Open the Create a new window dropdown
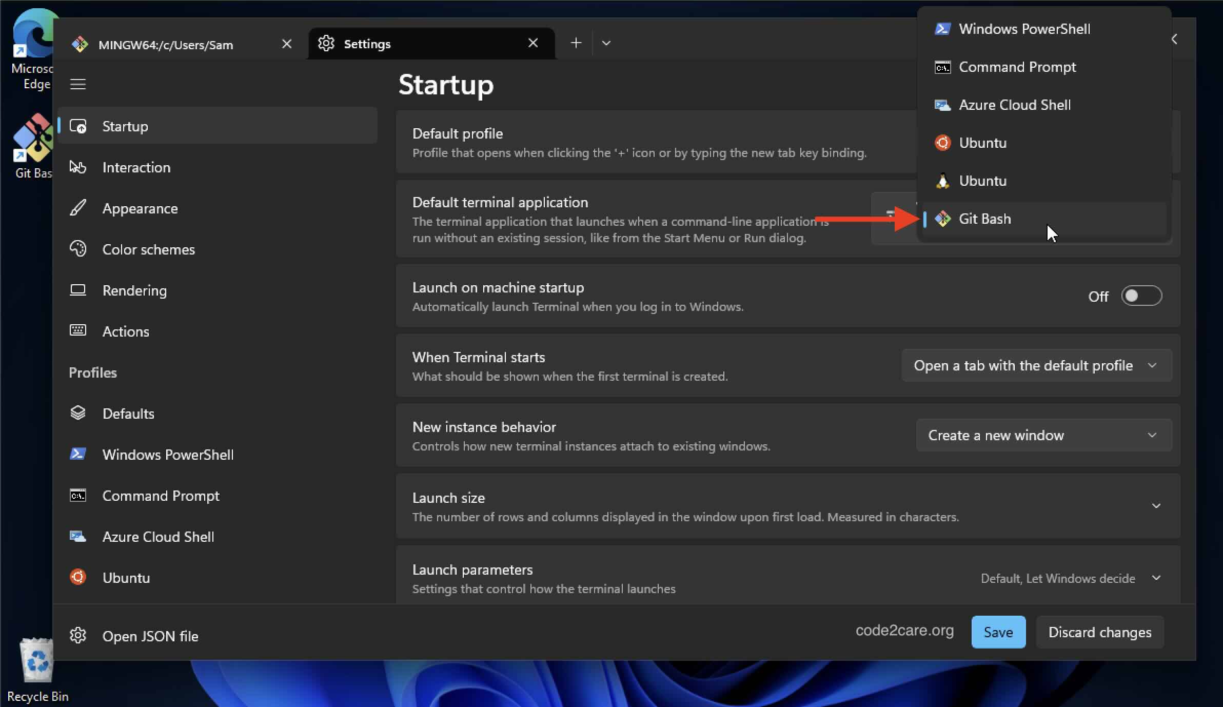 pyautogui.click(x=1044, y=435)
